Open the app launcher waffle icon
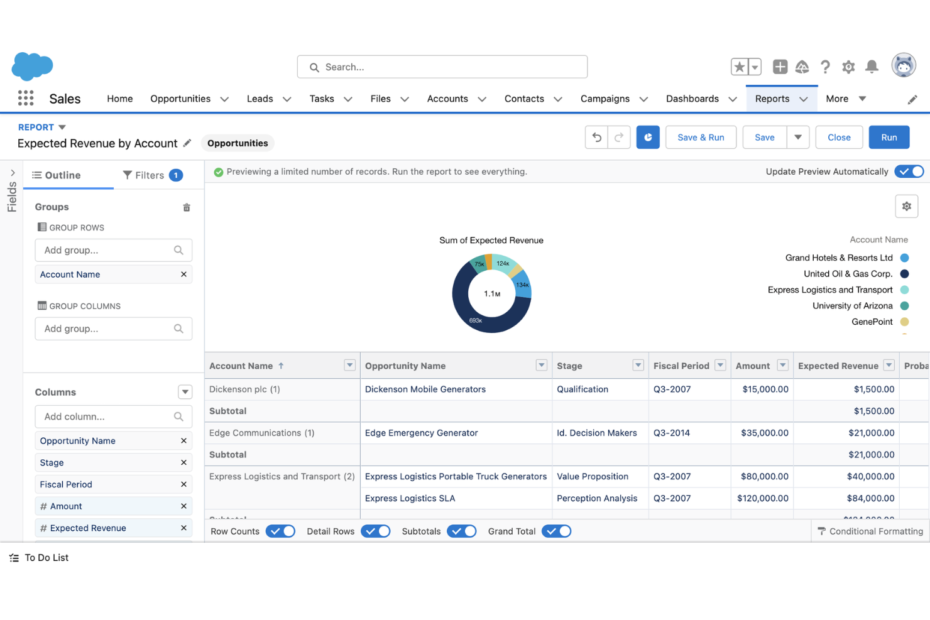Screen dimensions: 930x620 tap(25, 98)
